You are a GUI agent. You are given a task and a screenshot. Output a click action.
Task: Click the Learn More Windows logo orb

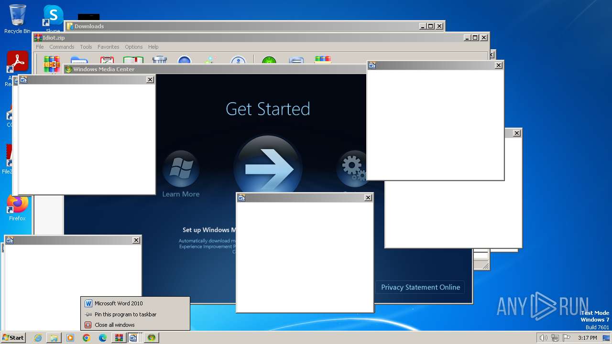pyautogui.click(x=181, y=168)
